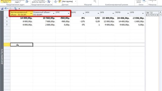Click the 0,92 cell in ИОС column
Image resolution: width=162 pixels, height=91 pixels.
(93, 18)
